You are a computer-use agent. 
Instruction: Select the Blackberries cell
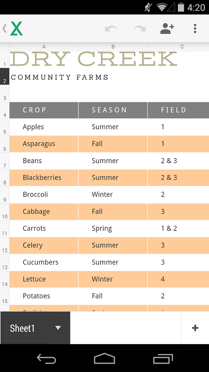click(44, 177)
